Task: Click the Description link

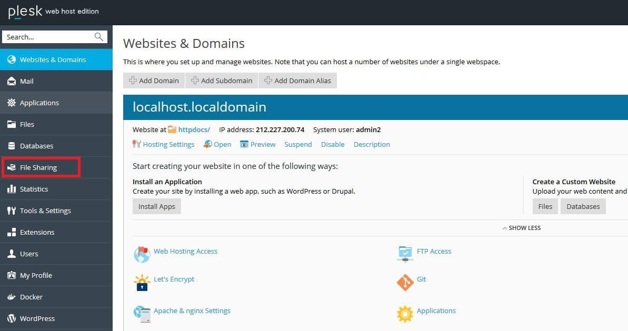Action: (372, 145)
